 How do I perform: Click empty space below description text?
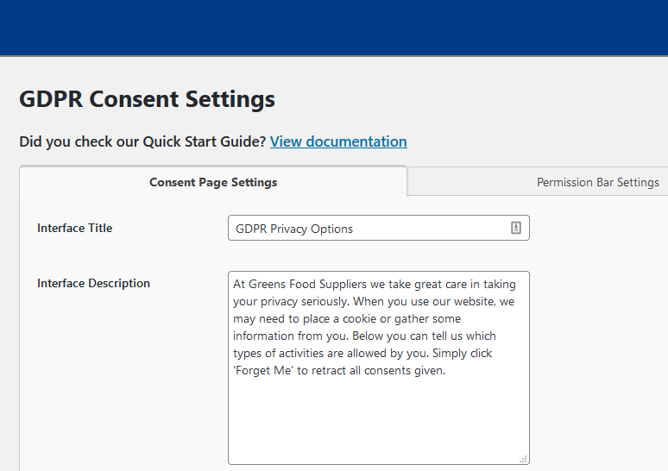click(378, 419)
